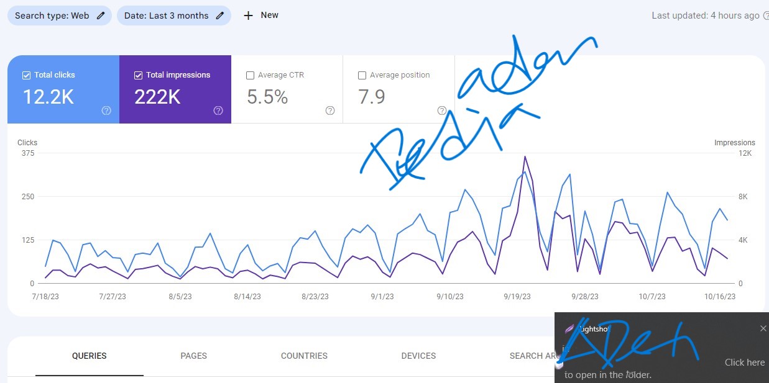Click the 'Click here' Lightshot link
Viewport: 769px width, 383px height.
(x=744, y=363)
